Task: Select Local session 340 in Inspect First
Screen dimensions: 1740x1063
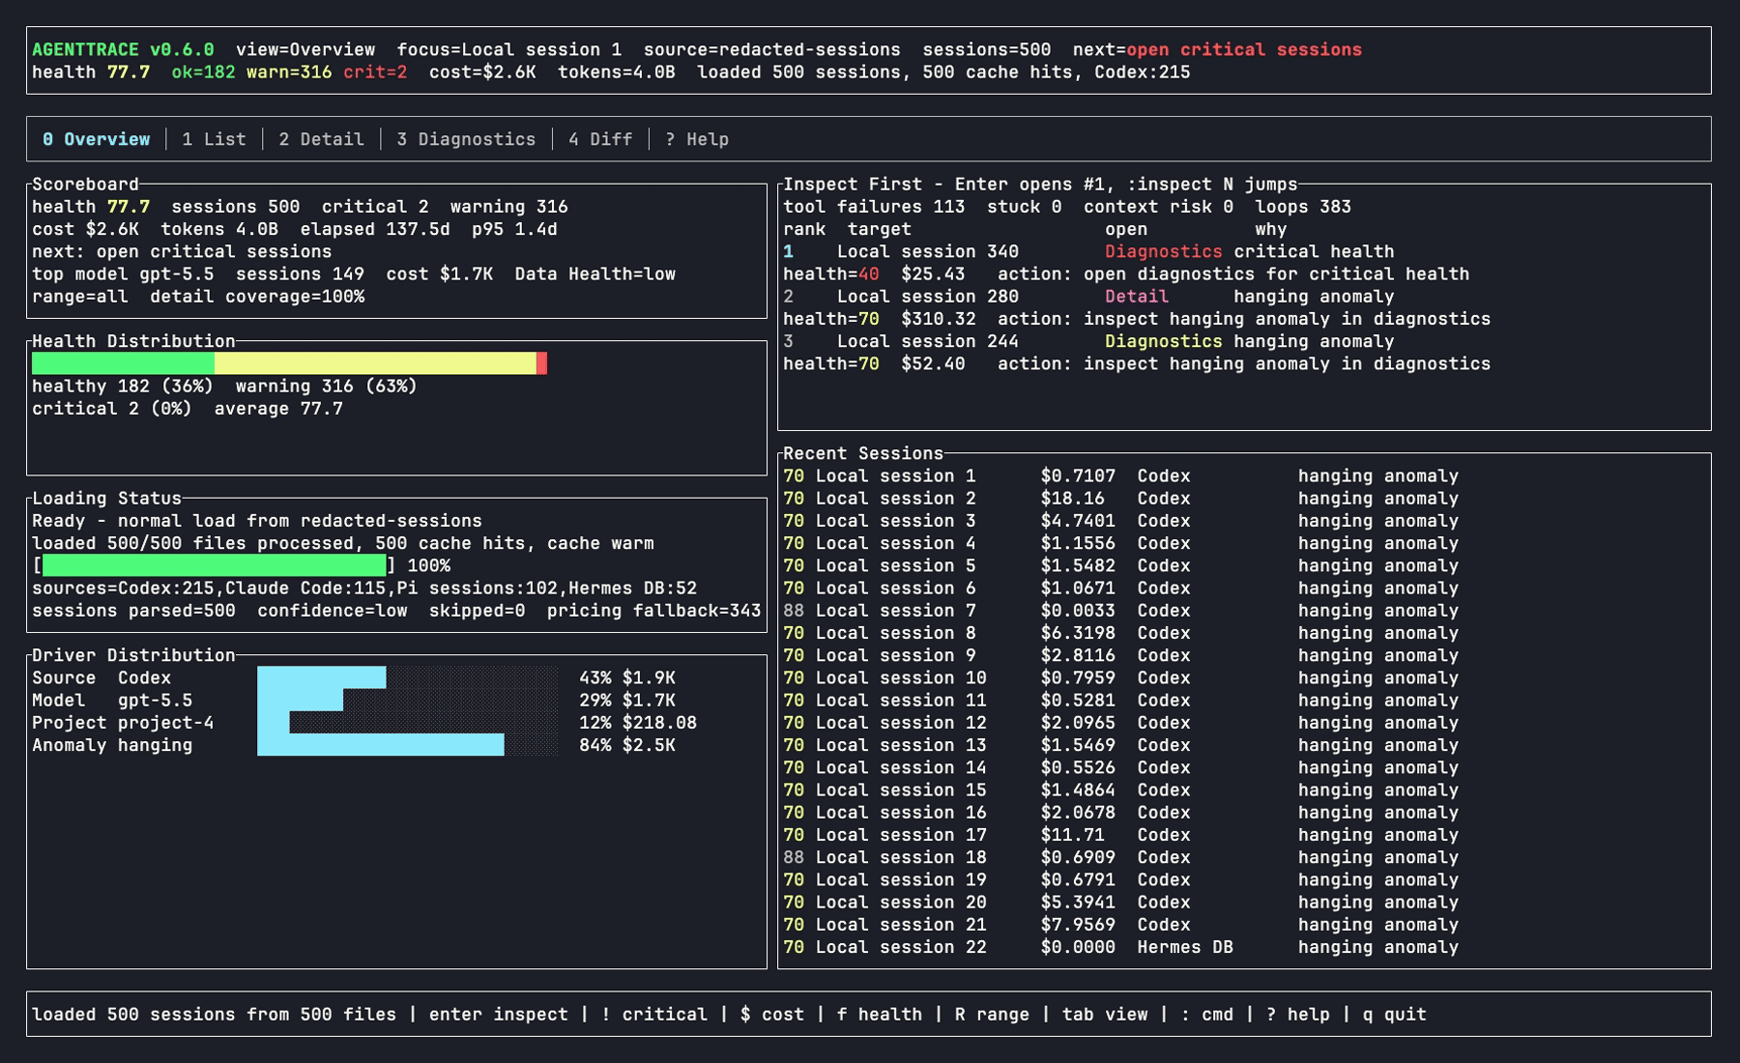Action: [928, 251]
